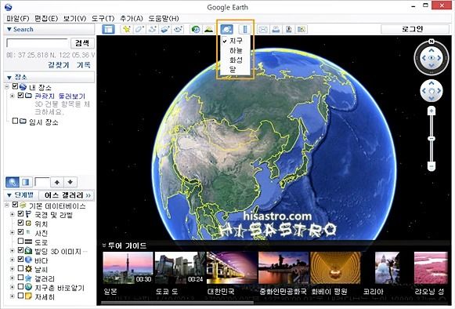Add a placemark with the pushpin icon

click(126, 29)
